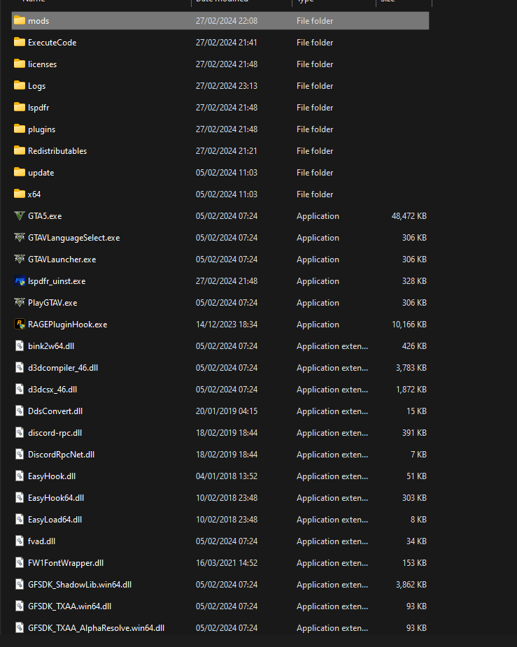Click the file name 'FW1FontWrapper.dll'
The height and width of the screenshot is (647, 517).
pyautogui.click(x=66, y=563)
